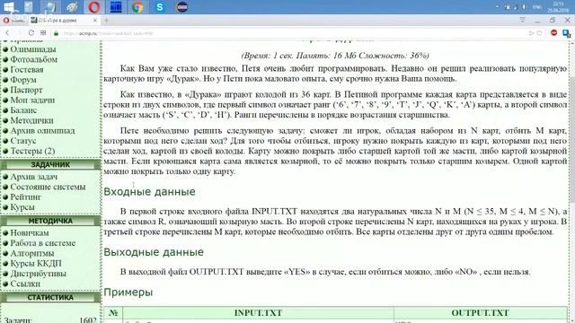
Task: Open the Opera browser taskbar icon
Action: (94, 7)
